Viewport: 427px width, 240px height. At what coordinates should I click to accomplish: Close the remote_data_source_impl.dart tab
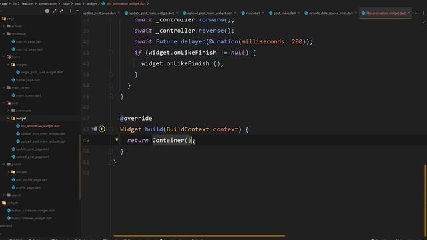pyautogui.click(x=356, y=13)
